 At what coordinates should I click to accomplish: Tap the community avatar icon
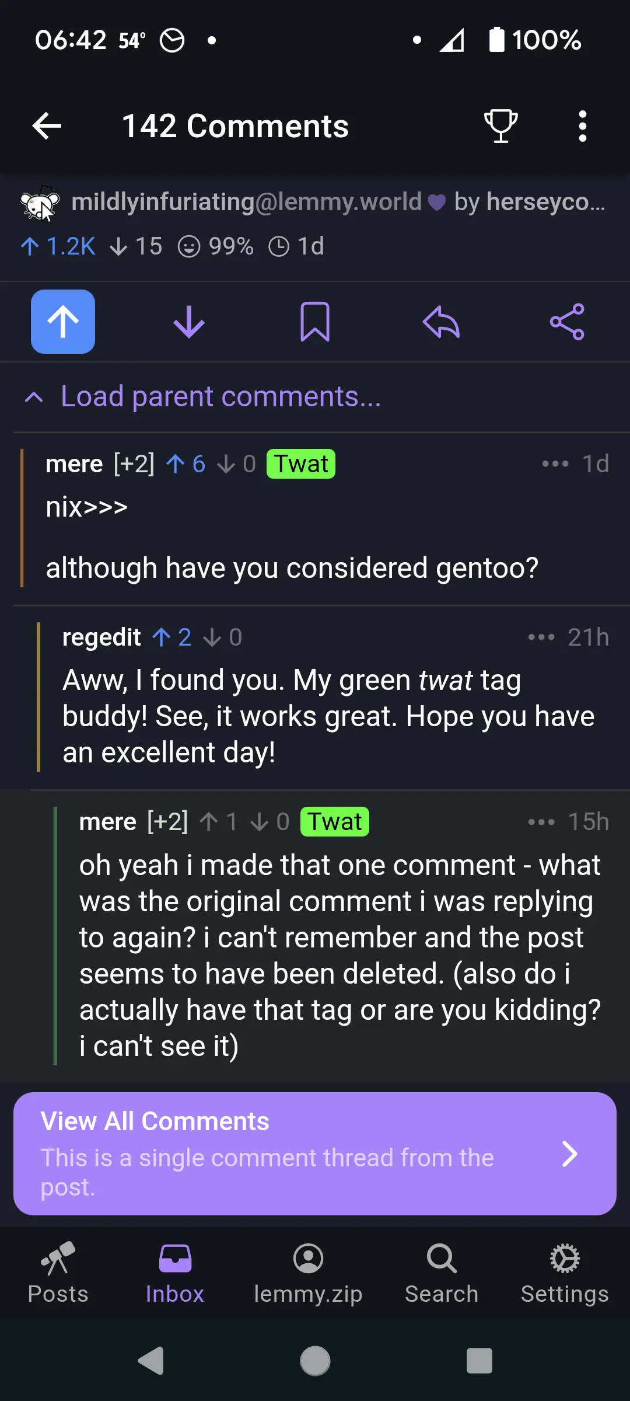pyautogui.click(x=40, y=203)
